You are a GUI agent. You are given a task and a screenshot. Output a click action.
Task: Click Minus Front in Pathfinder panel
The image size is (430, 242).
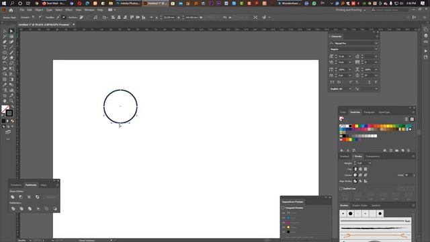pos(21,197)
